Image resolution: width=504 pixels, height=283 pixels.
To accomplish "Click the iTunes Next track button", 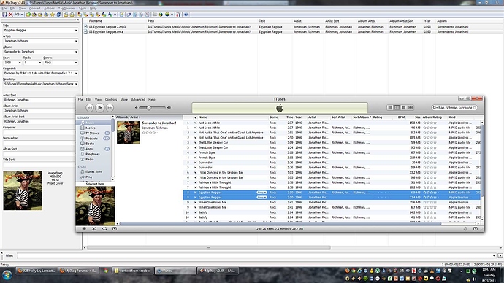I will (x=110, y=108).
